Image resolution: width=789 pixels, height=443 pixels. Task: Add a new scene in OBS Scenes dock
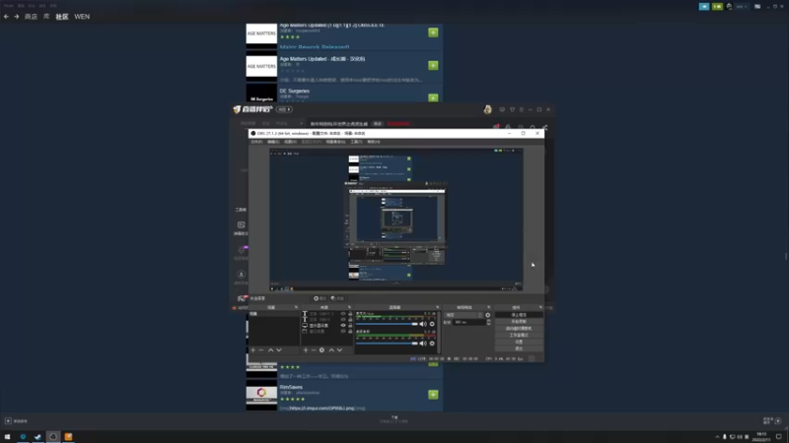click(253, 350)
